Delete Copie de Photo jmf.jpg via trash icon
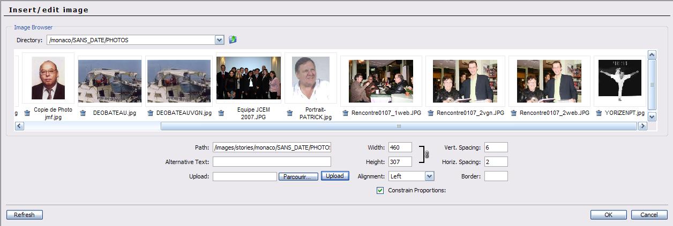Screen dimensions: 673x226 point(27,113)
